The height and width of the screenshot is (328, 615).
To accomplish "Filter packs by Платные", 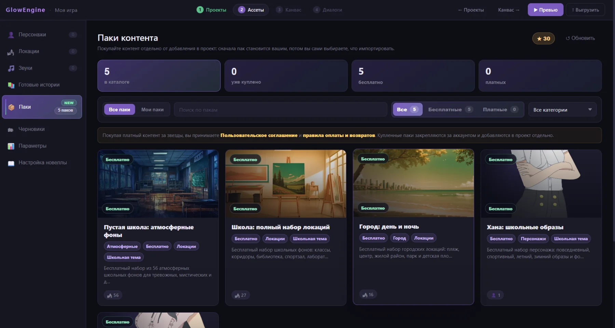I will click(x=500, y=110).
